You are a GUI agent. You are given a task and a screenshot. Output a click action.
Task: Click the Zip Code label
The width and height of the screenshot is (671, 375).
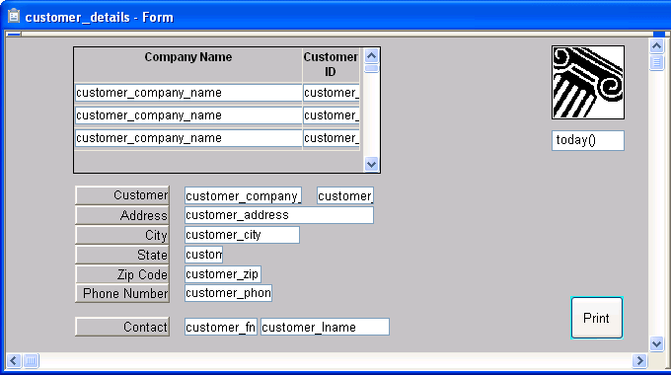122,274
